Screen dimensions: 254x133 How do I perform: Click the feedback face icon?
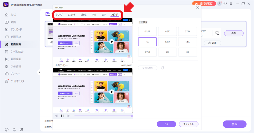(22, 130)
